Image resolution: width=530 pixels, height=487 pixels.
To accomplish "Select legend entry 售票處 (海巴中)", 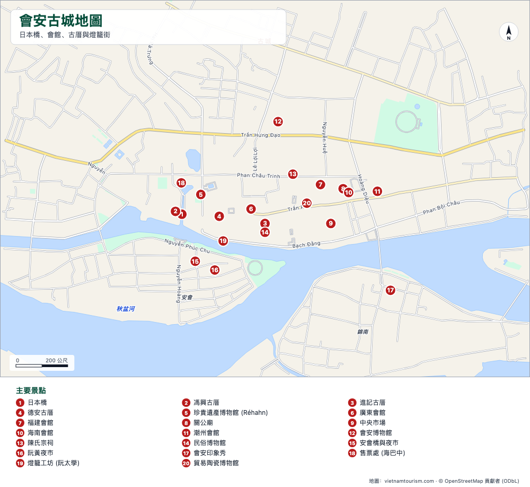I will 382,453.
